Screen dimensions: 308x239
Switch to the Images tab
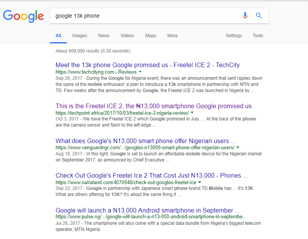tap(80, 36)
